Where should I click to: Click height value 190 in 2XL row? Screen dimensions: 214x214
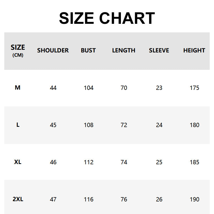click(x=194, y=199)
